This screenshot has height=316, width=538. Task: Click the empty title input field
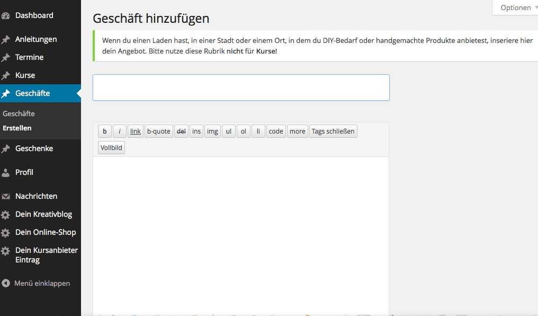[x=241, y=87]
